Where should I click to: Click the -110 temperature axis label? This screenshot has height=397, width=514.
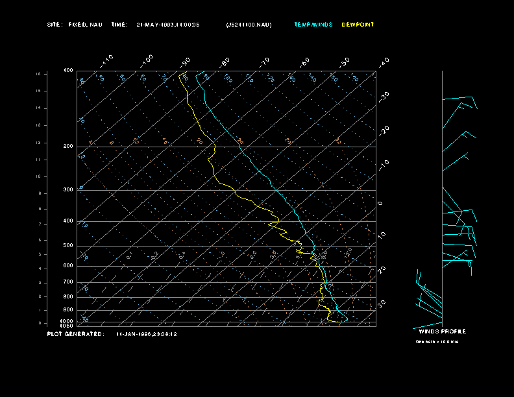tap(108, 60)
